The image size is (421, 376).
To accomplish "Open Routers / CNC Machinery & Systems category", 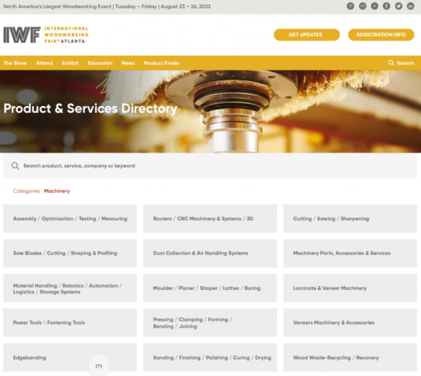I will tap(210, 219).
